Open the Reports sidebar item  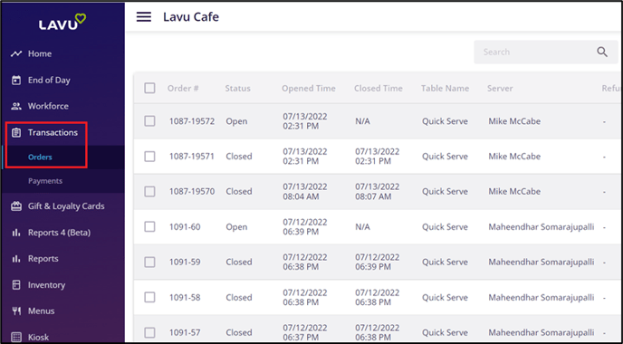[43, 259]
